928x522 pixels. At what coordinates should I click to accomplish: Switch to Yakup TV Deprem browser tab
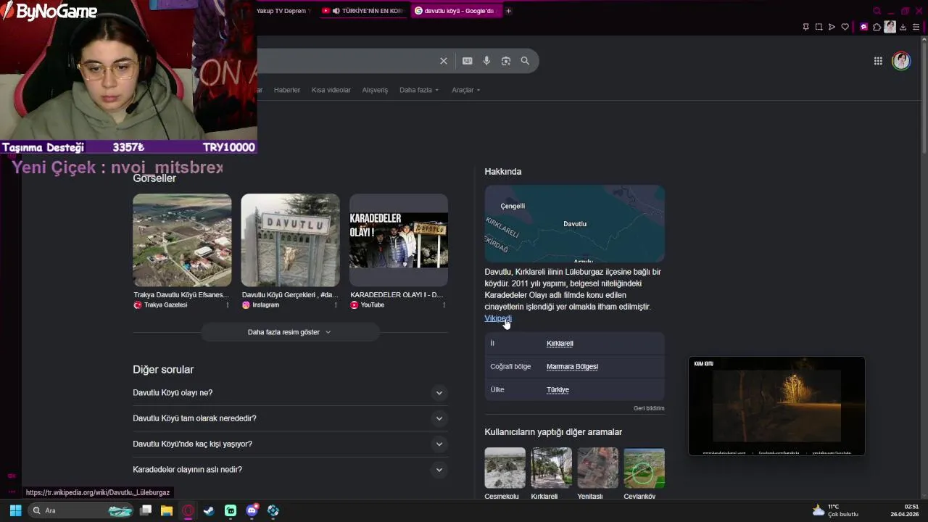(x=285, y=11)
